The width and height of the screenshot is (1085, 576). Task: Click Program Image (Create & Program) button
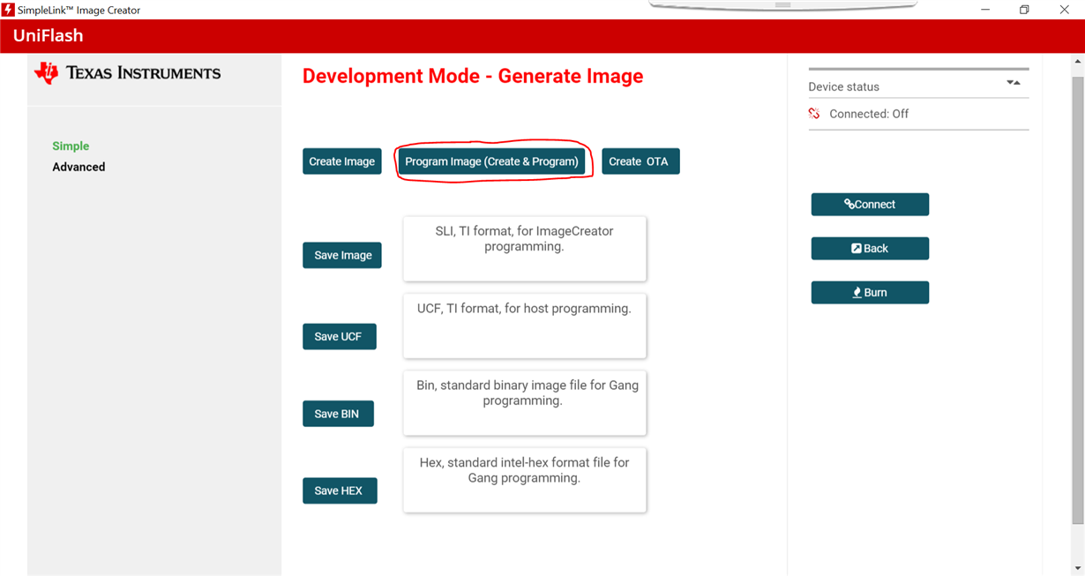coord(491,161)
